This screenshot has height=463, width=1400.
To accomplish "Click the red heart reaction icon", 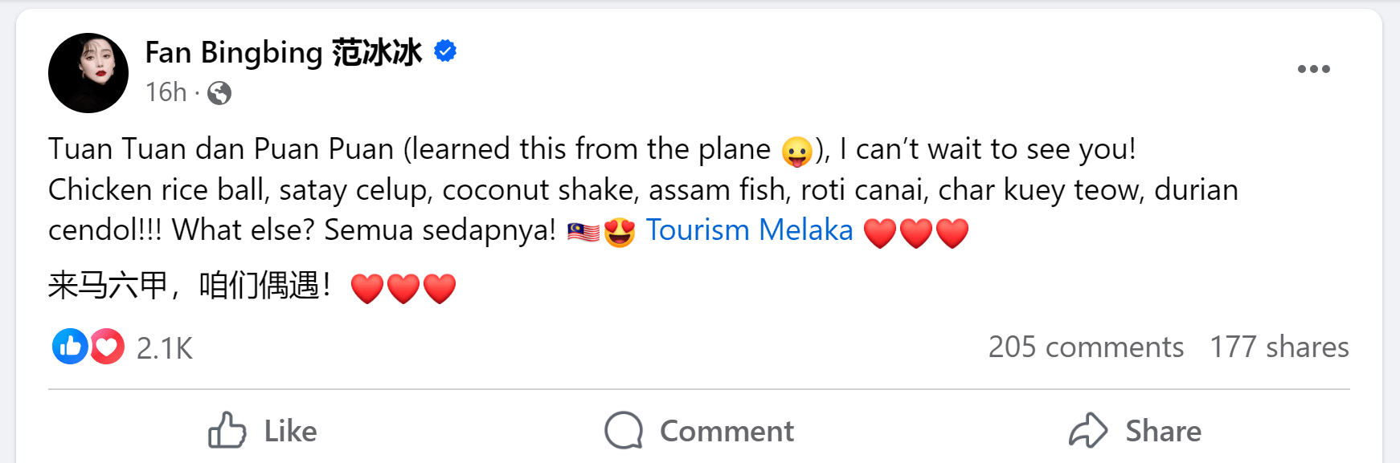I will coord(107,347).
